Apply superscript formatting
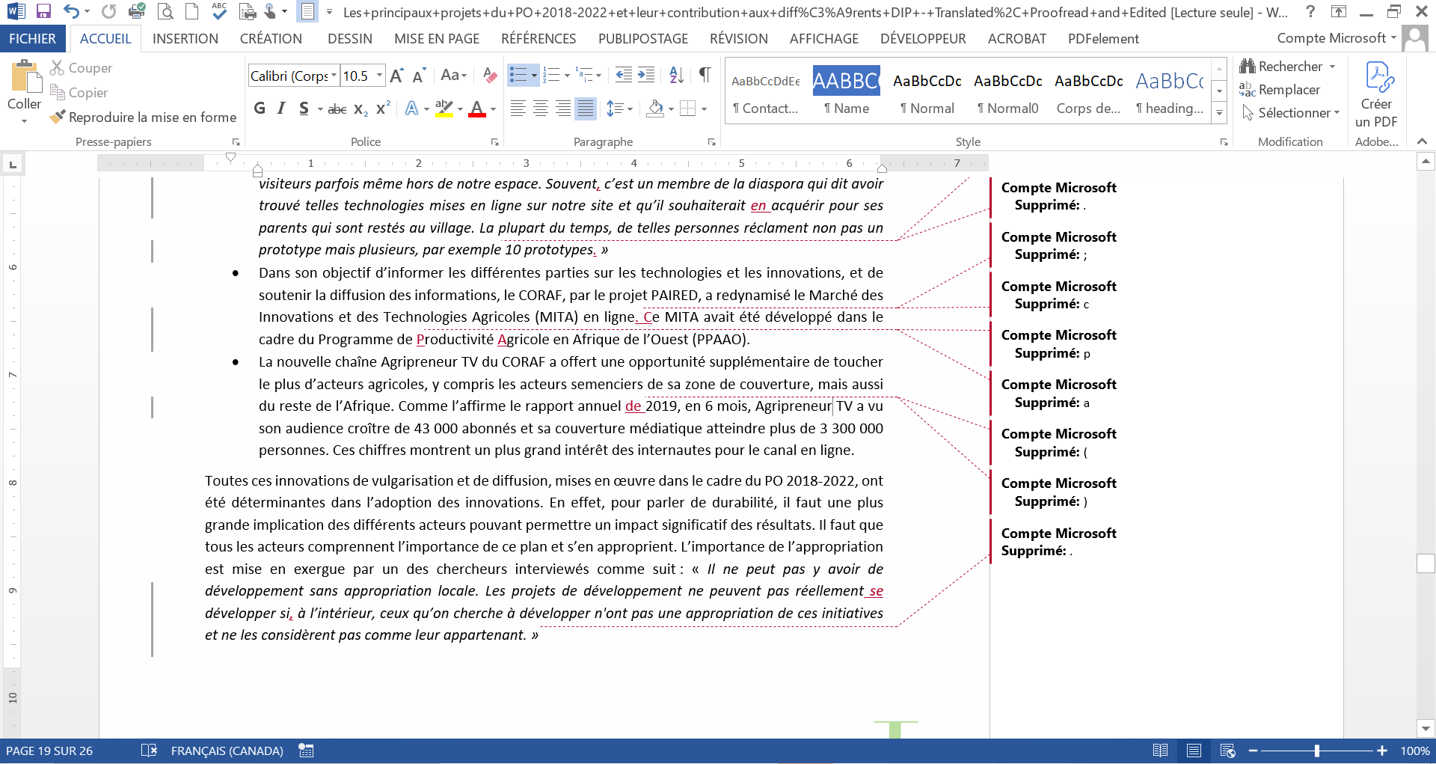Viewport: 1436px width, 764px height. pyautogui.click(x=383, y=109)
